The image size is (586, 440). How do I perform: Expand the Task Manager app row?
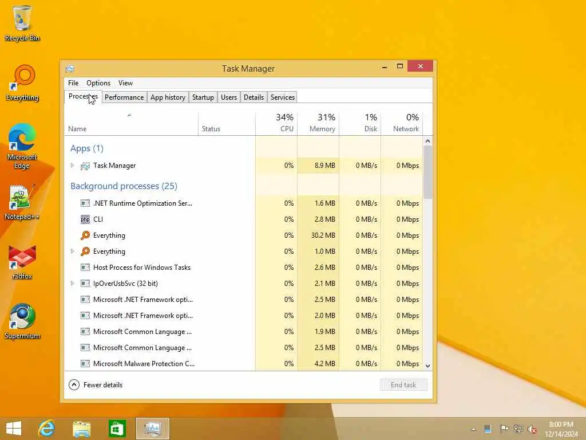coord(73,166)
